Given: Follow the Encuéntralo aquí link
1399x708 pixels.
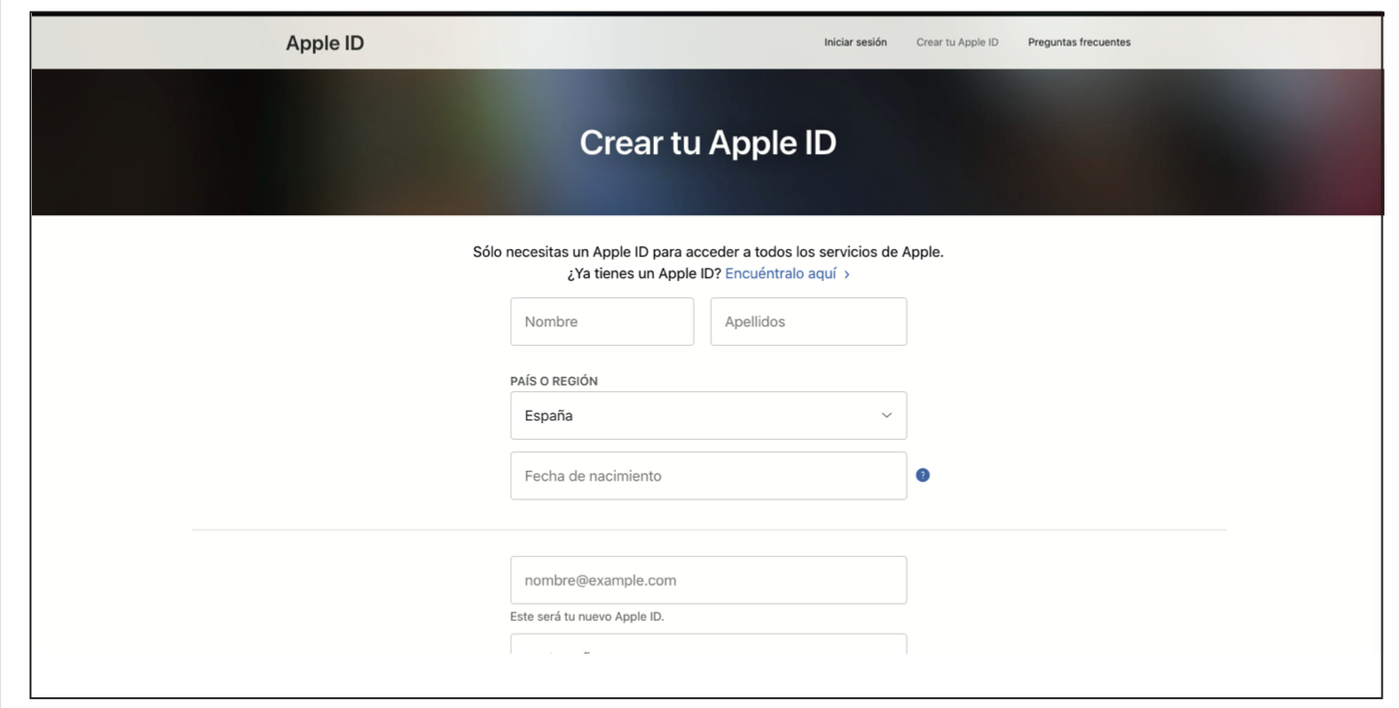Looking at the screenshot, I should click(788, 274).
